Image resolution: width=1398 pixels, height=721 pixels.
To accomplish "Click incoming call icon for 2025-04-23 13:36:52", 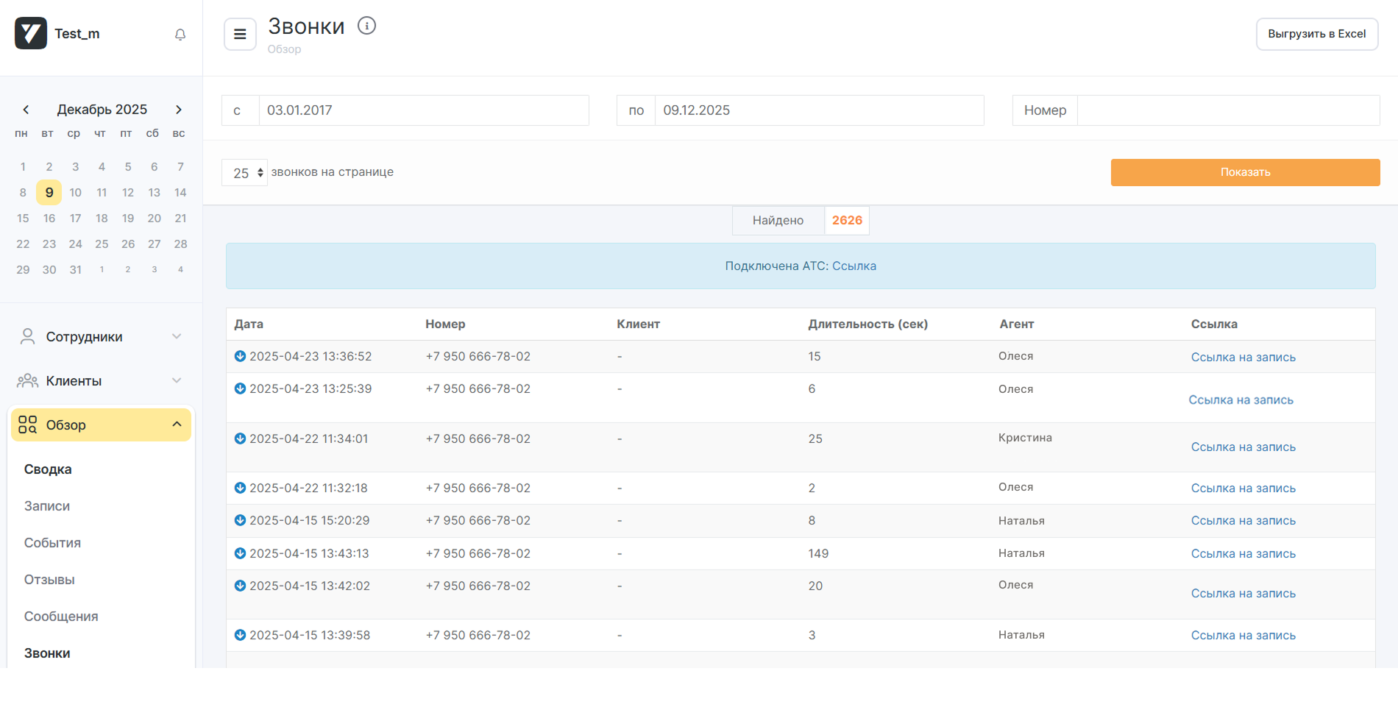I will coord(240,356).
